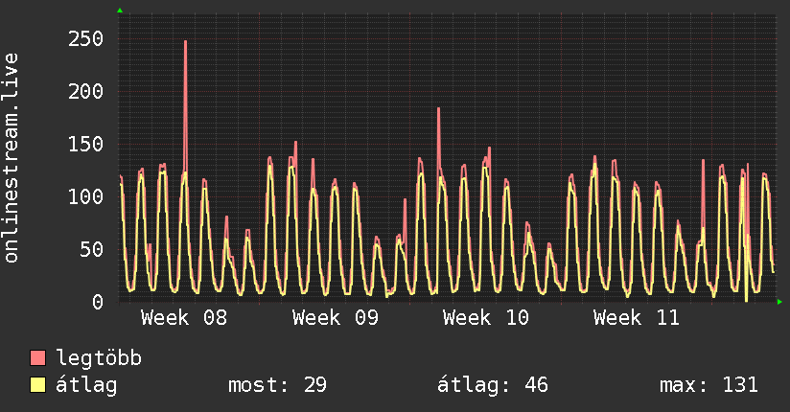Click the 200 y-axis value

click(85, 91)
